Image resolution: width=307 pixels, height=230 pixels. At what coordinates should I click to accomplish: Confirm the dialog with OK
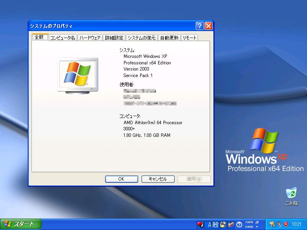[x=121, y=179]
